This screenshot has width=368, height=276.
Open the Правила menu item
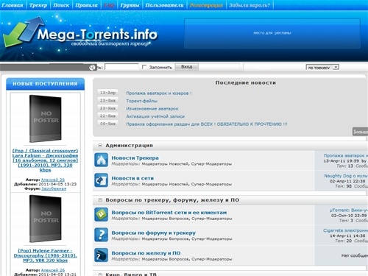coord(86,5)
